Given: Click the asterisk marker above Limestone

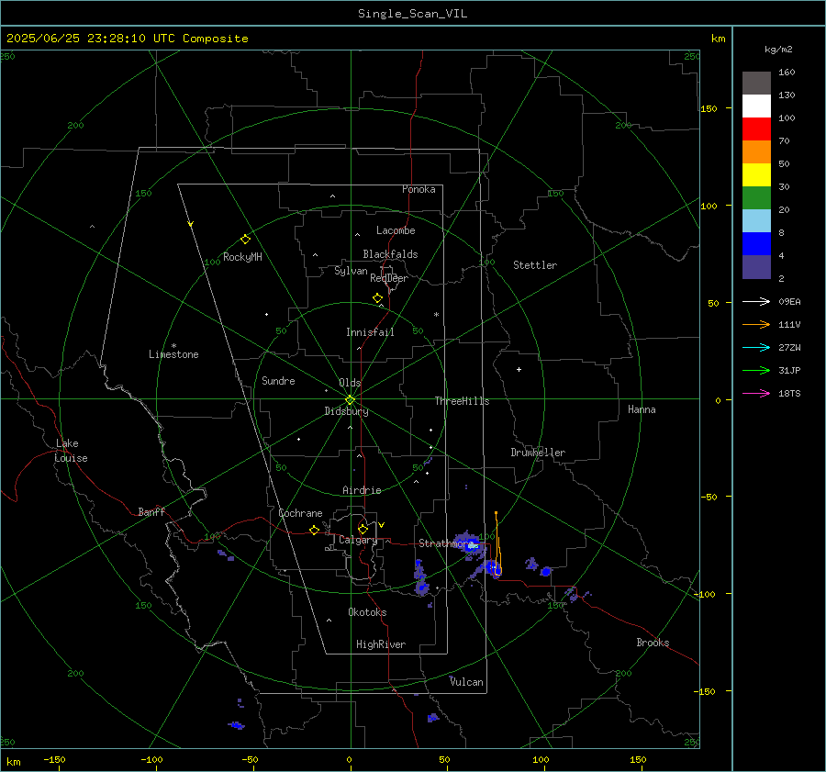Looking at the screenshot, I should pyautogui.click(x=173, y=346).
